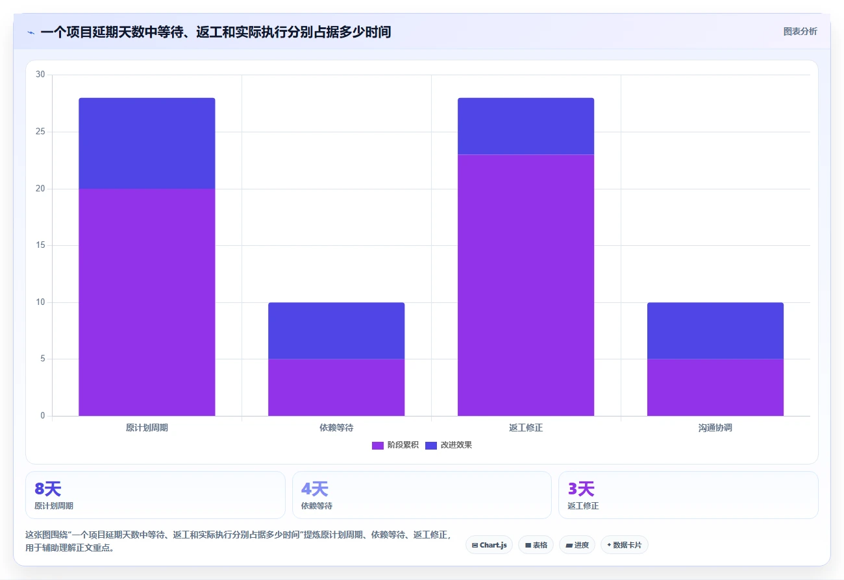
Task: Click the y-axis value 10
Action: (x=40, y=302)
